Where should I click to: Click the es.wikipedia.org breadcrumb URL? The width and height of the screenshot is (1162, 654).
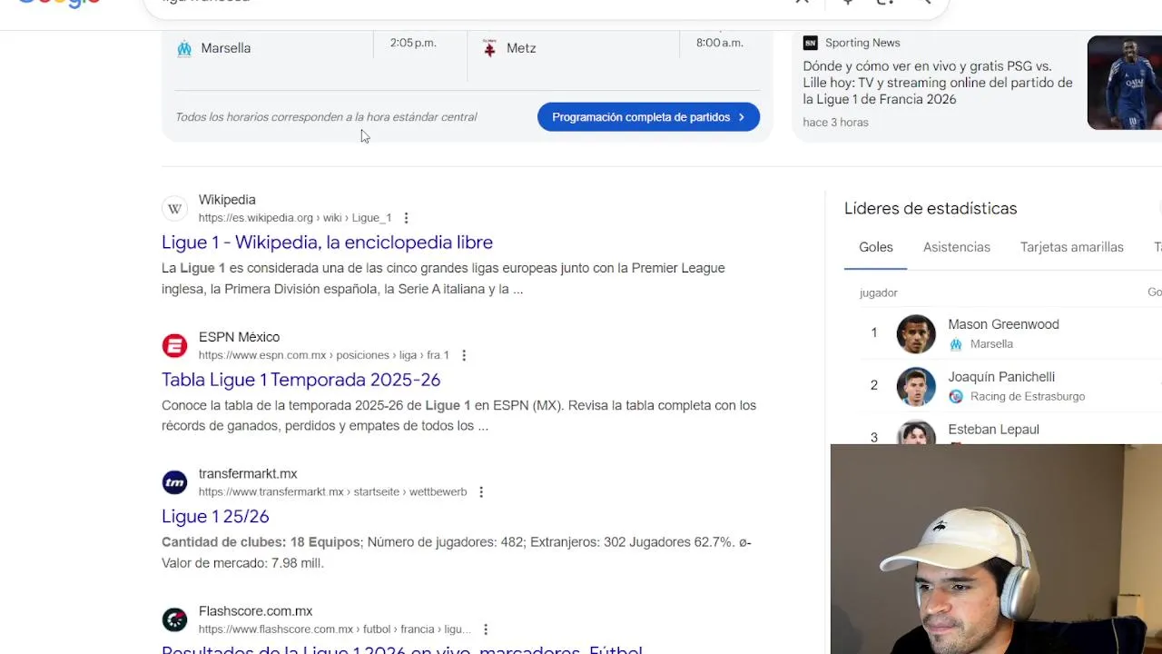tap(295, 218)
